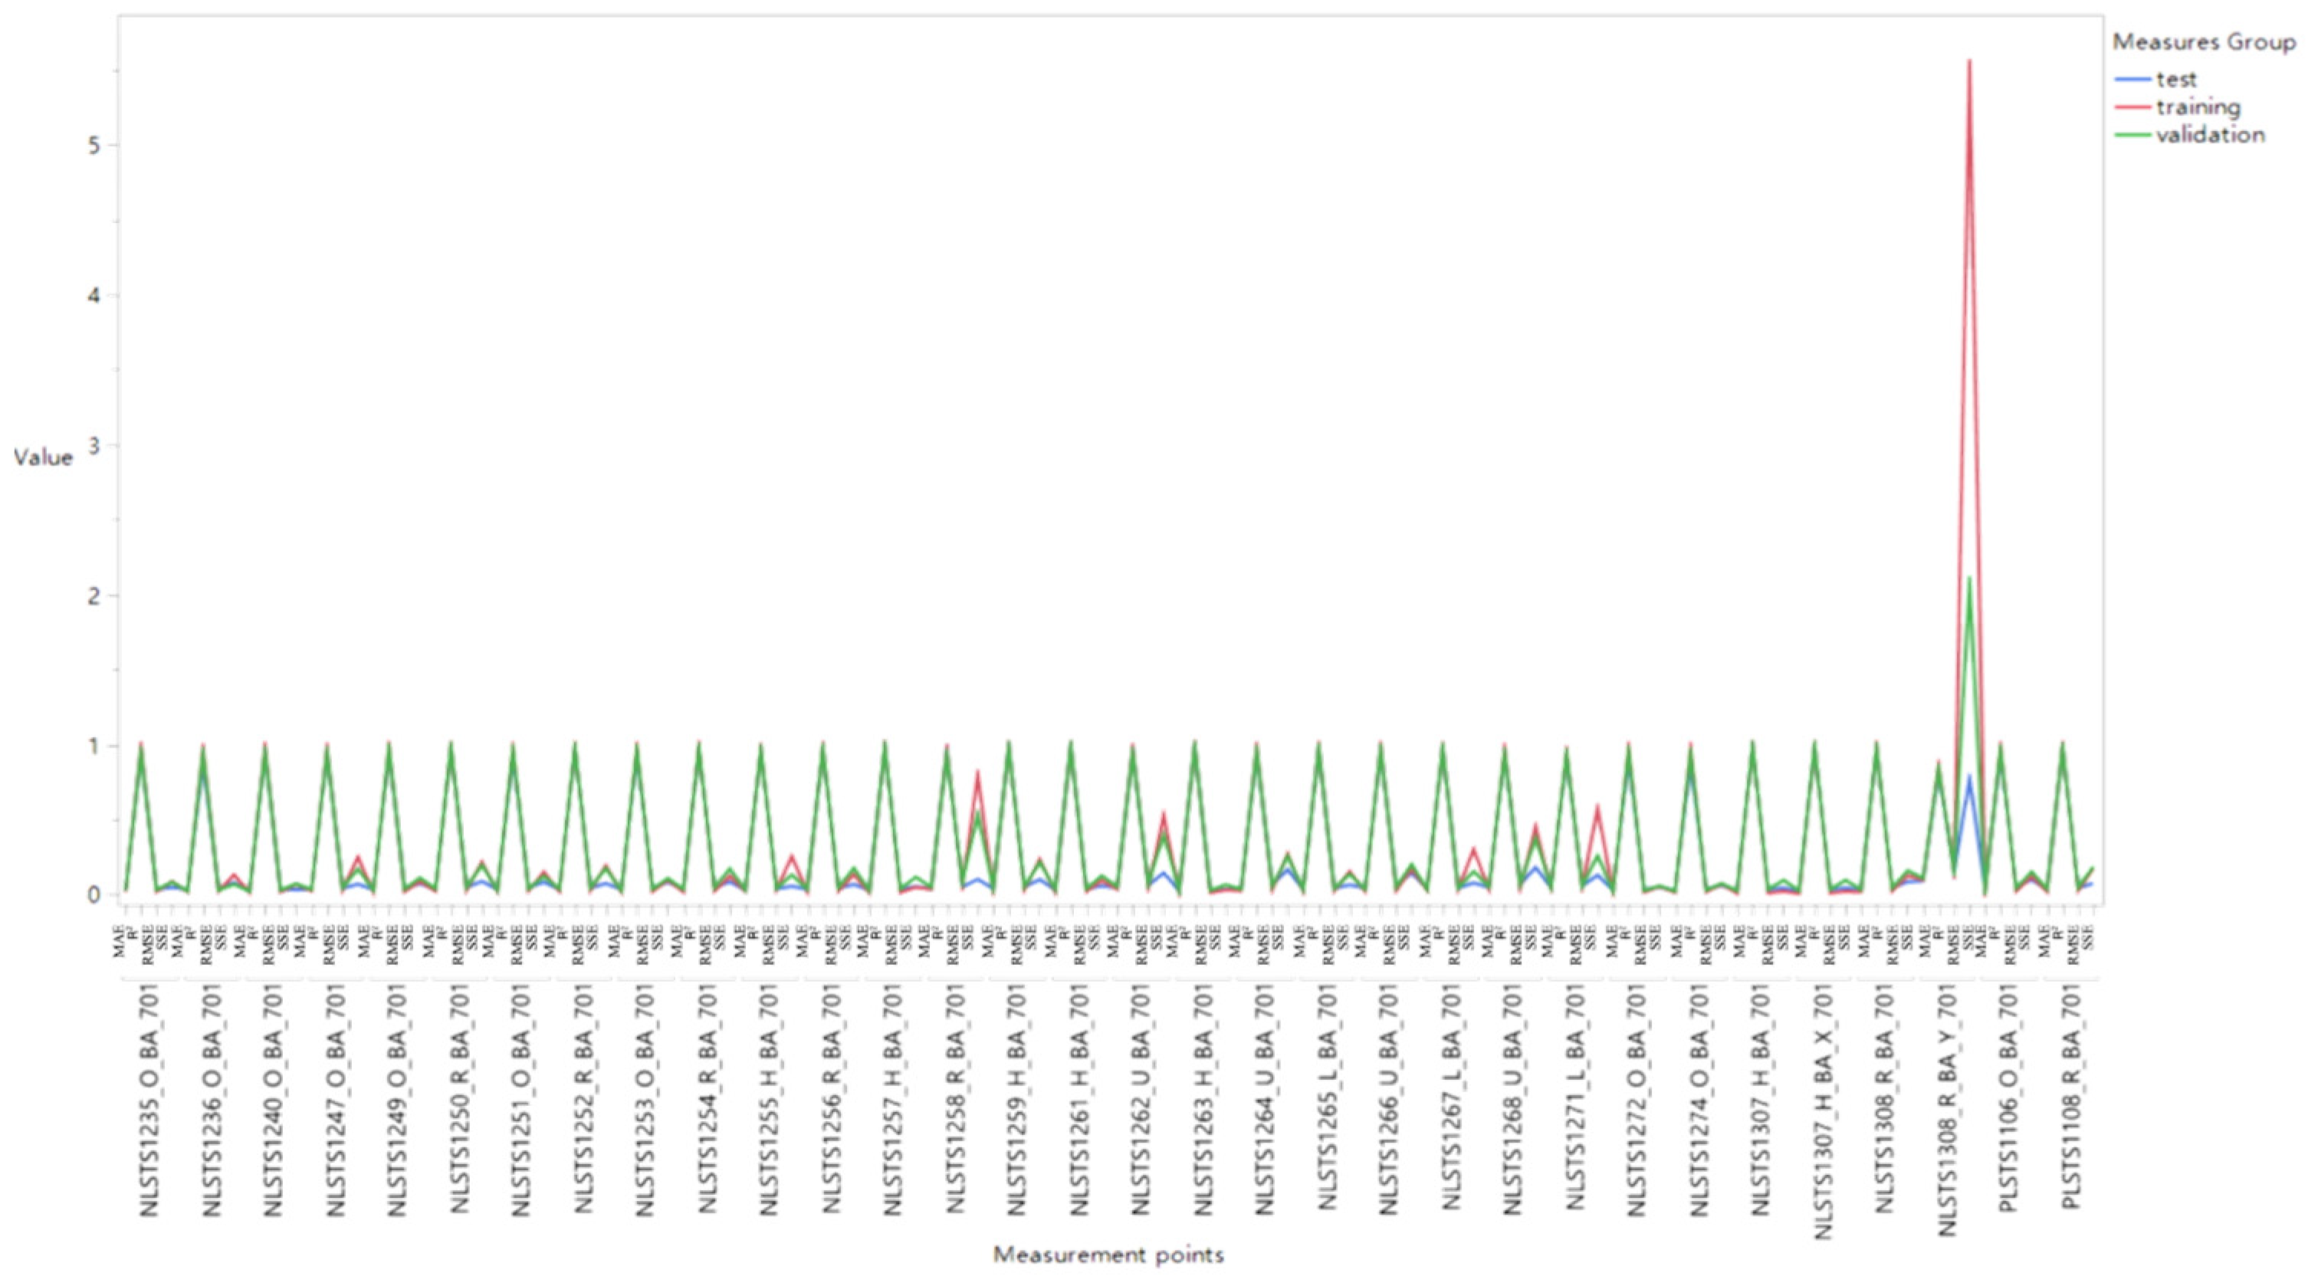Click the PLSTS1106_O_BA_701 axis label
This screenshot has width=2308, height=1286.
pos(2010,1097)
